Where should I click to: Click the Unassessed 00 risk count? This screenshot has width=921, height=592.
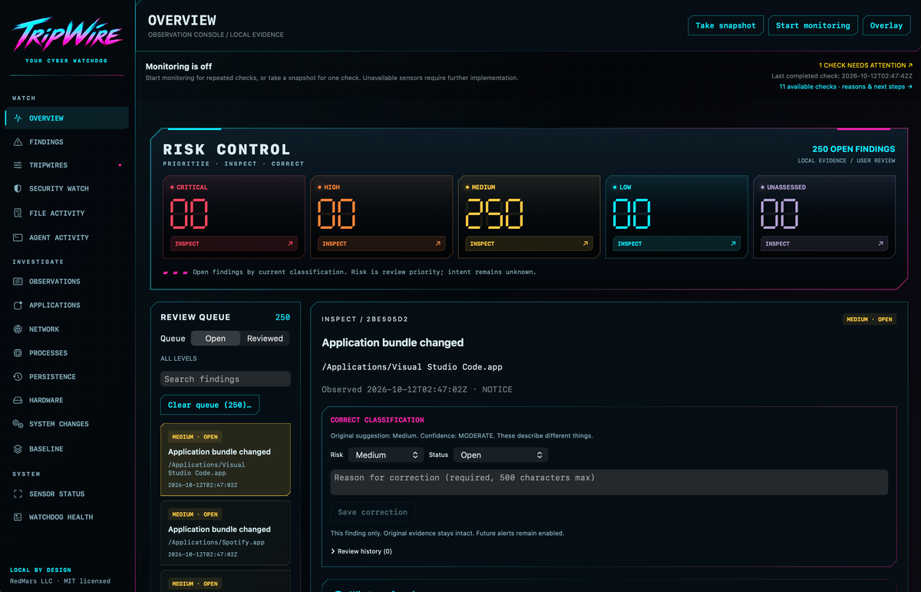(781, 213)
